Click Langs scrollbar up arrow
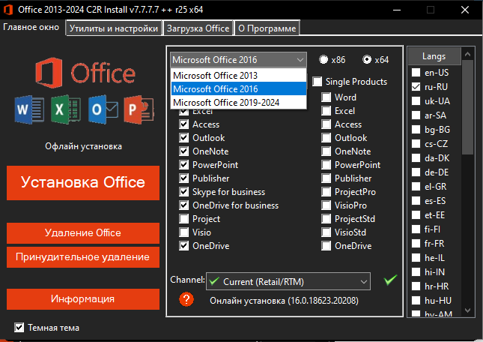Image resolution: width=483 pixels, height=342 pixels. click(467, 54)
